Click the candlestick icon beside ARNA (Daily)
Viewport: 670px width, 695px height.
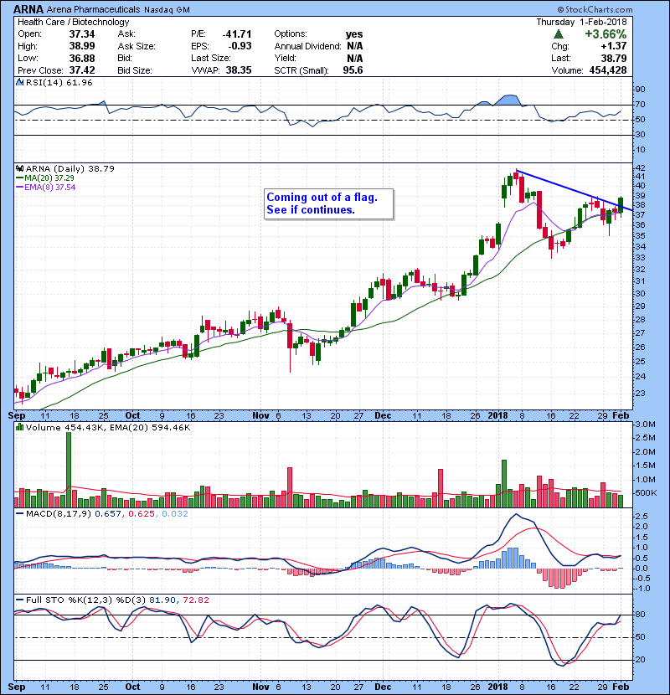click(19, 168)
